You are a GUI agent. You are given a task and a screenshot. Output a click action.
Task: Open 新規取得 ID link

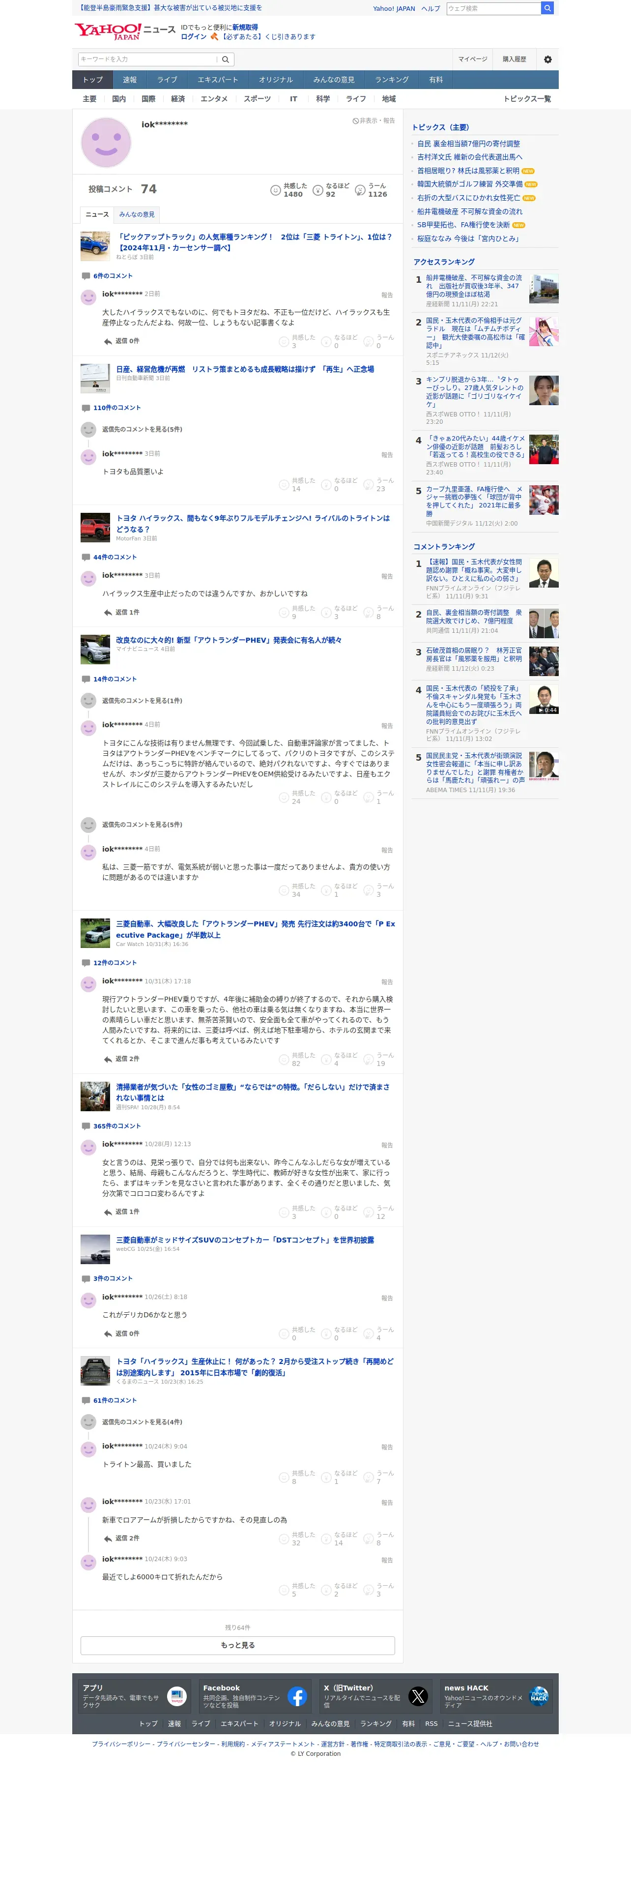coord(245,27)
